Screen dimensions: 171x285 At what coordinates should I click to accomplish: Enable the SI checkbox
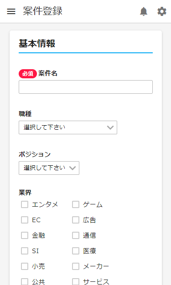tap(25, 251)
